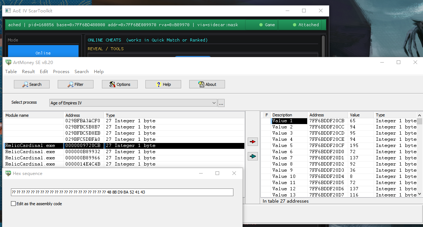Screen dimensions: 423x227
Task: Maximize the Hex sequence dialog
Action: pos(217,173)
